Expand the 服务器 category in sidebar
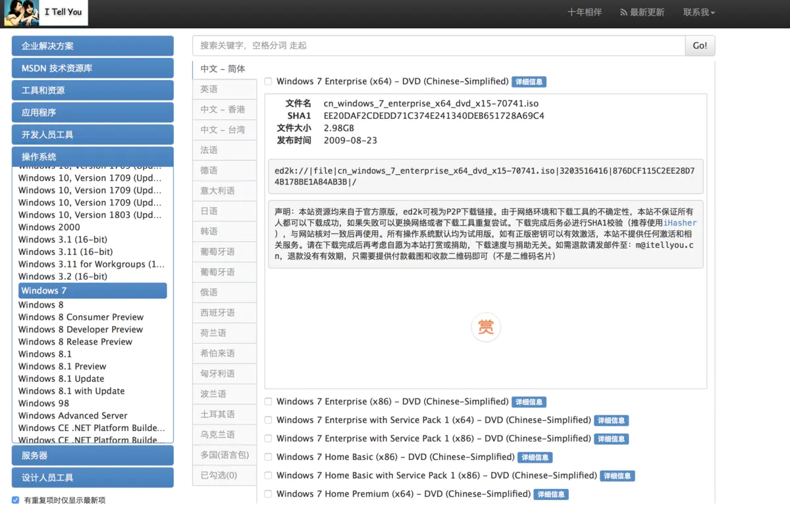Image resolution: width=790 pixels, height=508 pixels. [x=92, y=455]
